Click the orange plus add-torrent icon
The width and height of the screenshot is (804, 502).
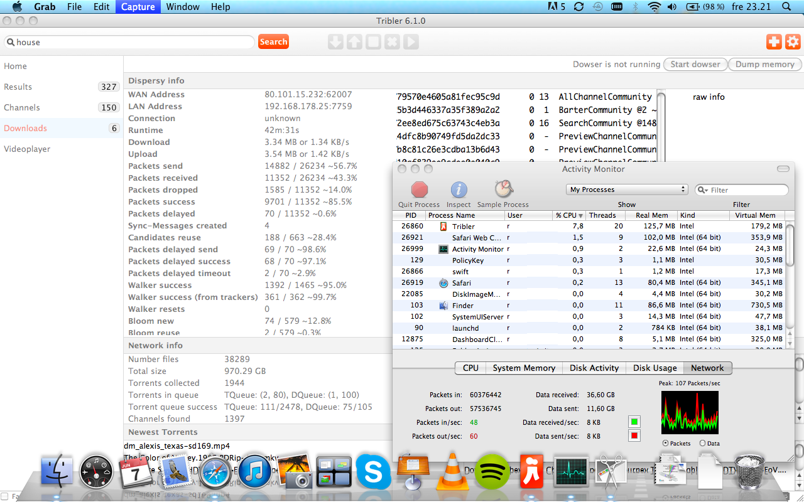(x=774, y=42)
